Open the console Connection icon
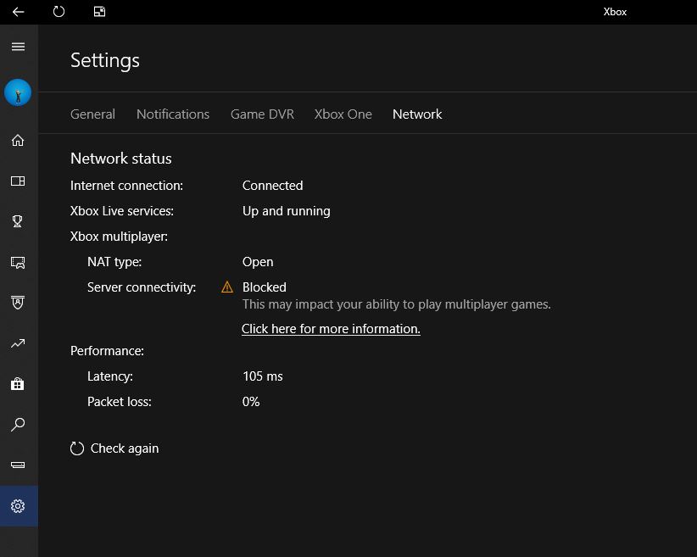 pyautogui.click(x=18, y=465)
